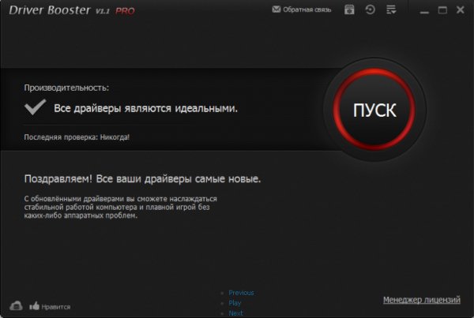The height and width of the screenshot is (318, 474).
Task: Minimize the Driver Booster window
Action: pyautogui.click(x=424, y=11)
